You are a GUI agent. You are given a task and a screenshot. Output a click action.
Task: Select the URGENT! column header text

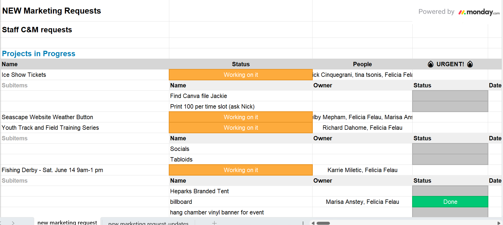(450, 64)
